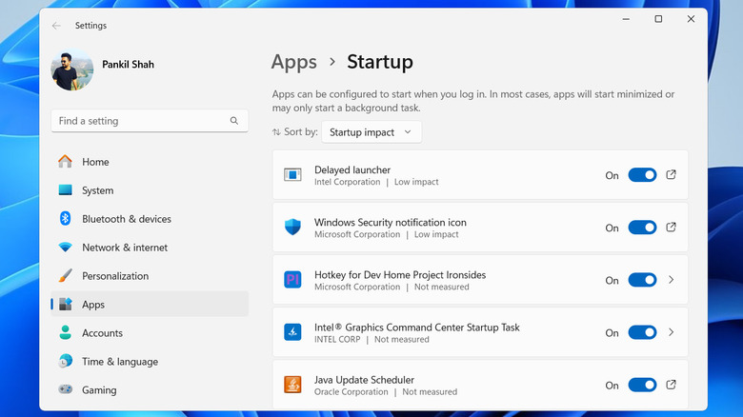Go to Personalization settings
The image size is (743, 417).
(114, 276)
